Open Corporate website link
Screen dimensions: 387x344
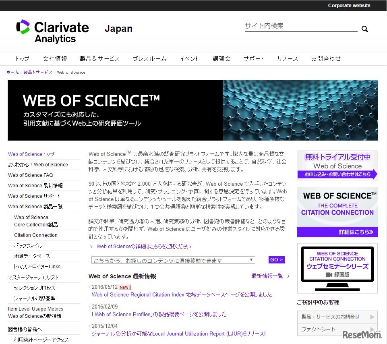349,5
